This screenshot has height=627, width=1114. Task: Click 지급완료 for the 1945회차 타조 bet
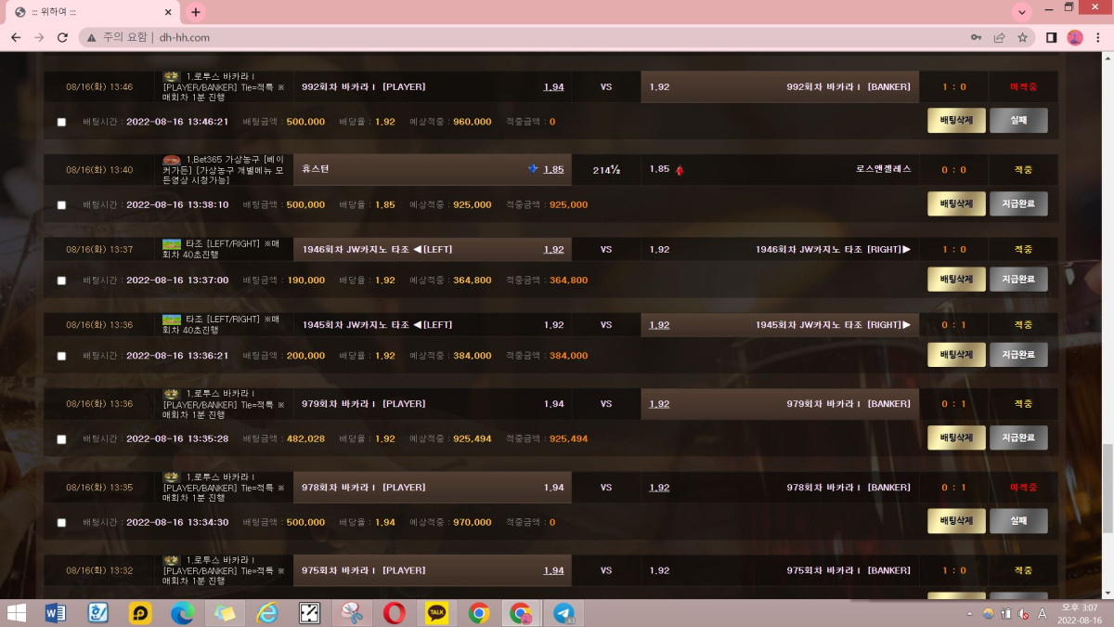coord(1018,355)
